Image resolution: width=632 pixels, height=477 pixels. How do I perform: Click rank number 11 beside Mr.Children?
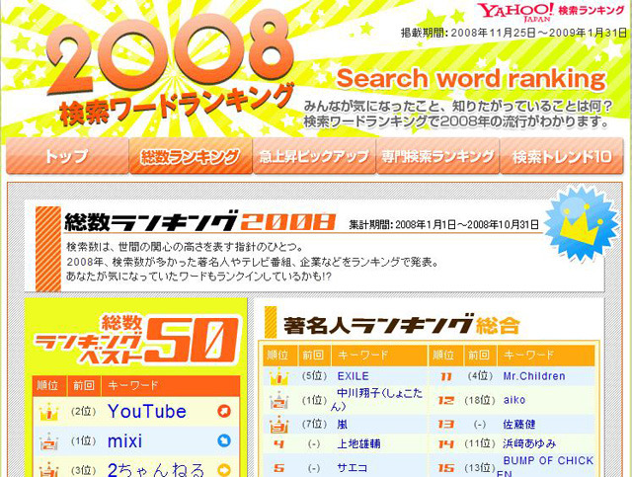(445, 376)
